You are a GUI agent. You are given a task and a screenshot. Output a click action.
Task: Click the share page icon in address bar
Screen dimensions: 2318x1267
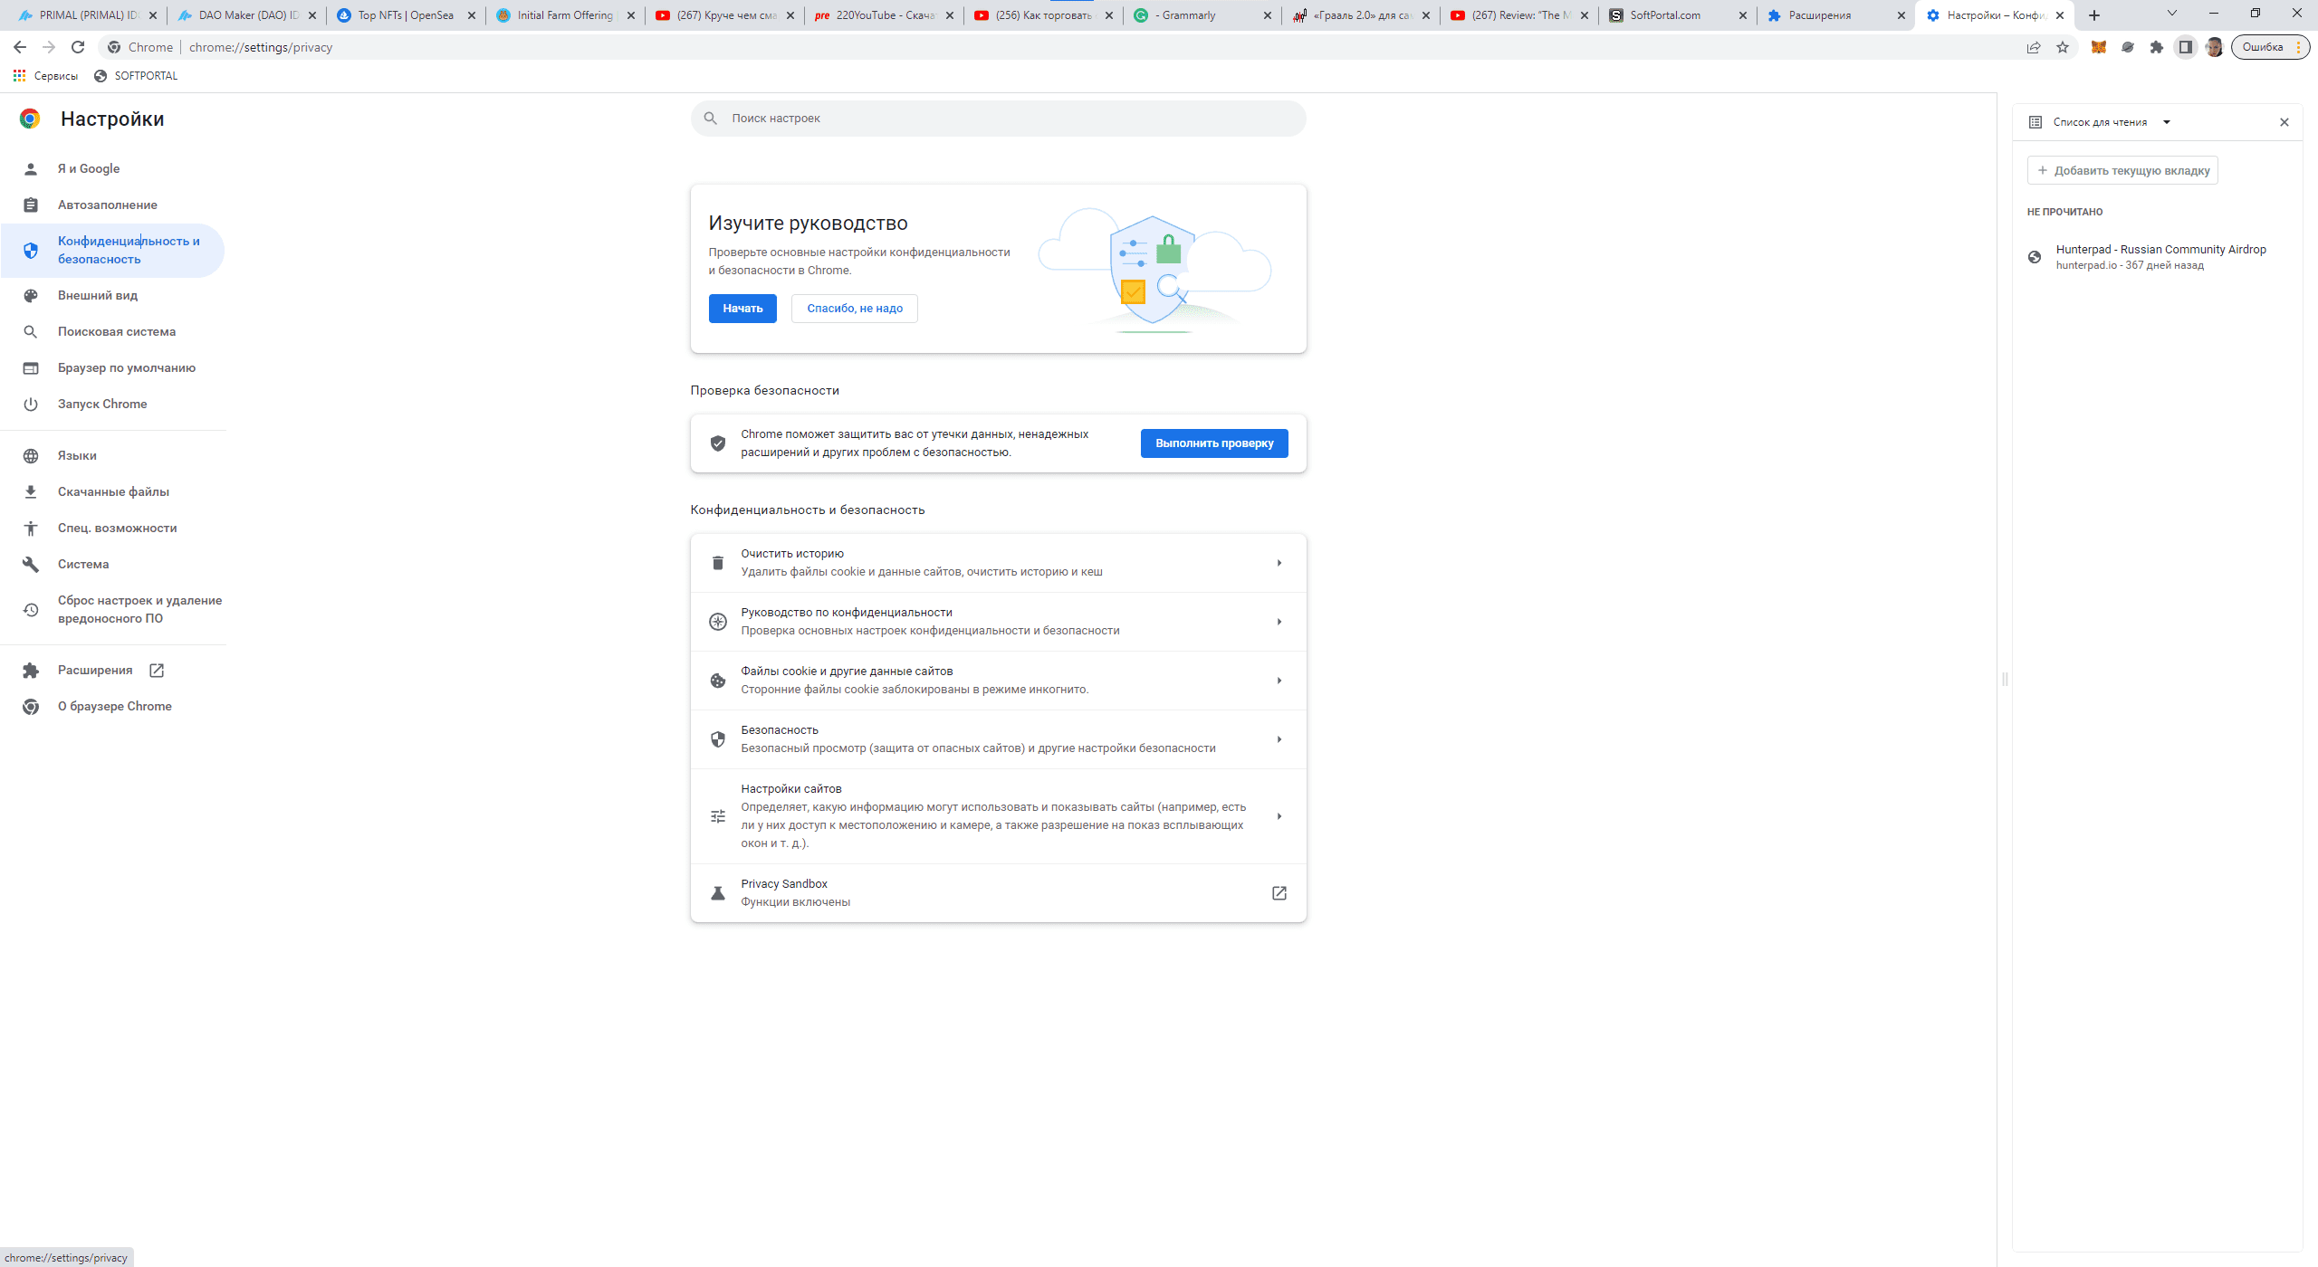(x=2034, y=47)
